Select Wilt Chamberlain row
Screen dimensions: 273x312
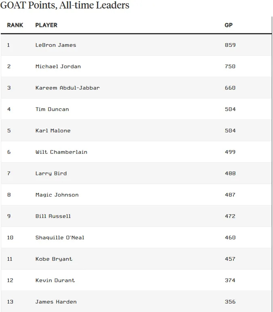(136, 152)
